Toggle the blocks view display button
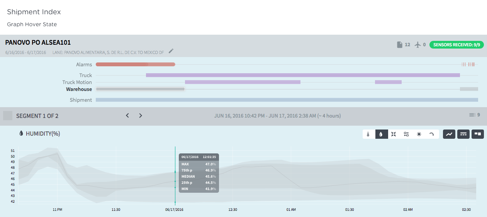Viewport: 487px width, 217px height. point(478,134)
